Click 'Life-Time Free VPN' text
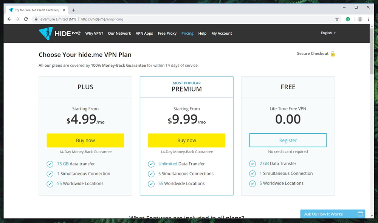 click(x=288, y=109)
